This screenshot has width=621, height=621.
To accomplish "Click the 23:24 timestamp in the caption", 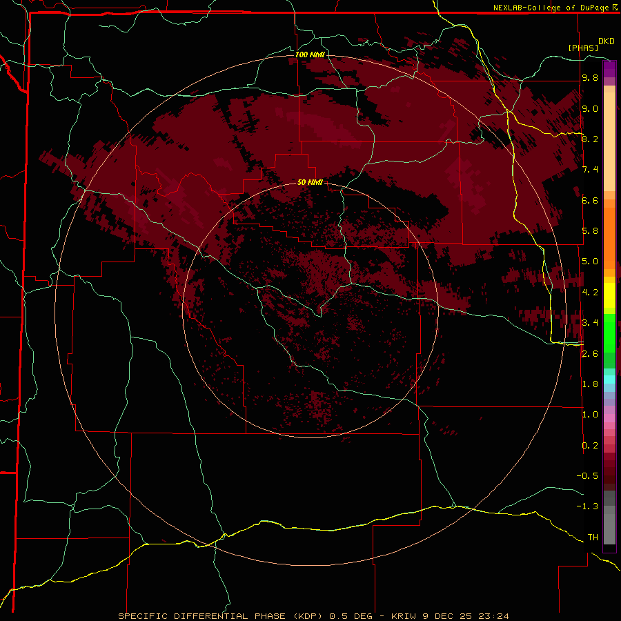I will point(494,616).
